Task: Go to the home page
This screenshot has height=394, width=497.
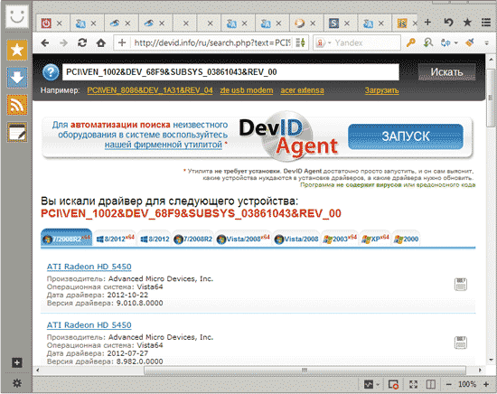Action: [101, 42]
